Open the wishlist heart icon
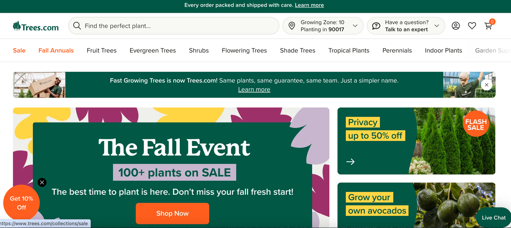The image size is (511, 228). (472, 26)
